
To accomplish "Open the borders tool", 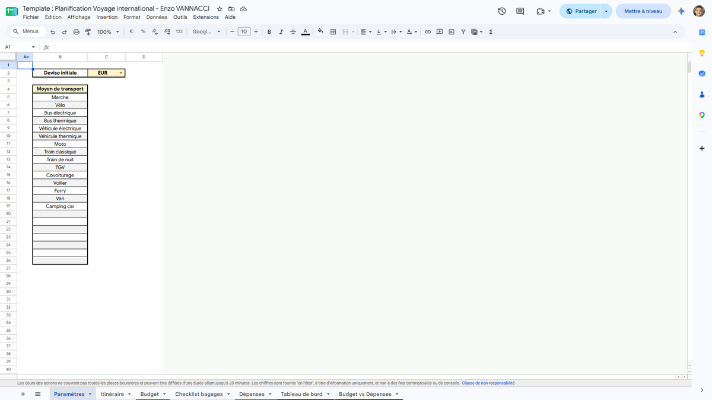I will pyautogui.click(x=333, y=32).
